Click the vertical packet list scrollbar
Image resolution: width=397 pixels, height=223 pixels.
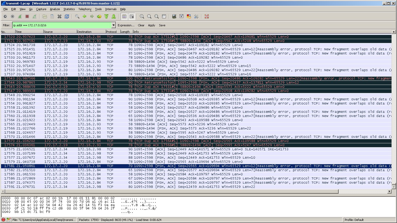tap(394, 109)
